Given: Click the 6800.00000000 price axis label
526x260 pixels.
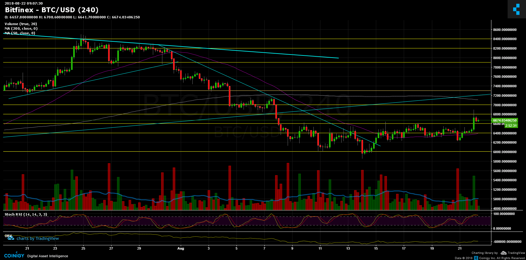Looking at the screenshot, I should tap(505, 114).
